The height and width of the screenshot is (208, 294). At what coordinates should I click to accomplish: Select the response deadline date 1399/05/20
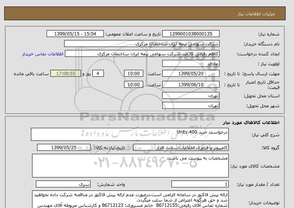coord(191,73)
